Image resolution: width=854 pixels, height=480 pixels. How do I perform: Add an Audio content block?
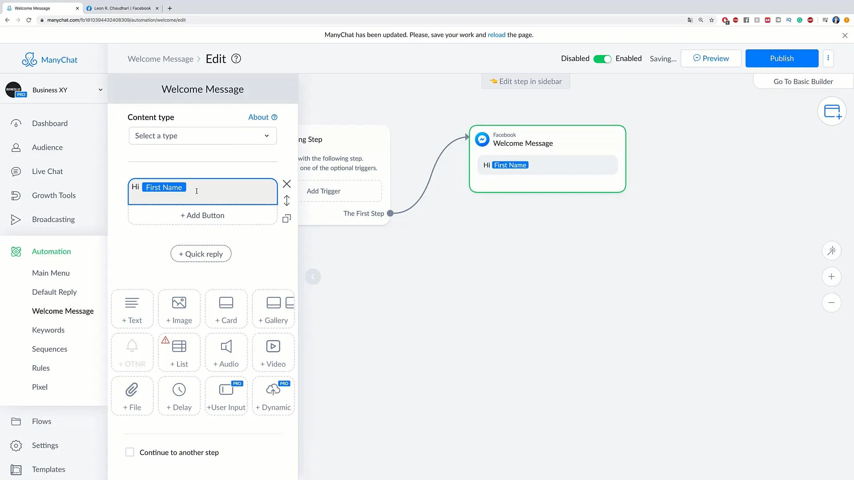(226, 353)
